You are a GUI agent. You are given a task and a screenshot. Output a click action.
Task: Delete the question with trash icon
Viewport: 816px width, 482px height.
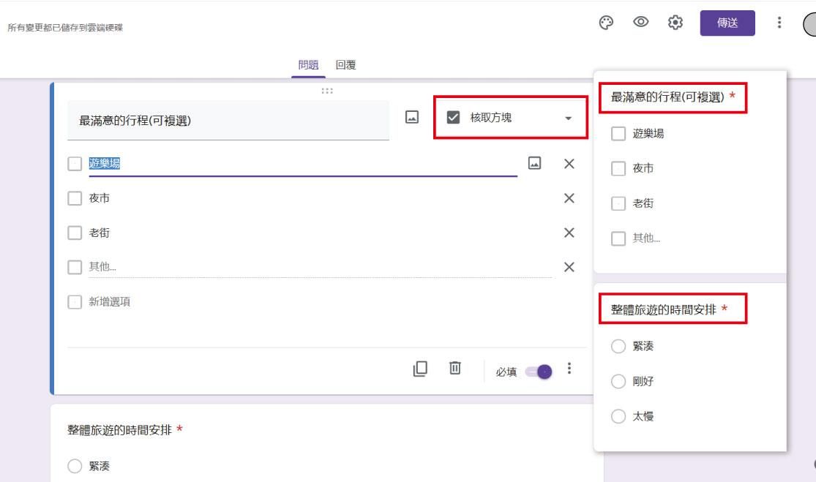(x=454, y=369)
